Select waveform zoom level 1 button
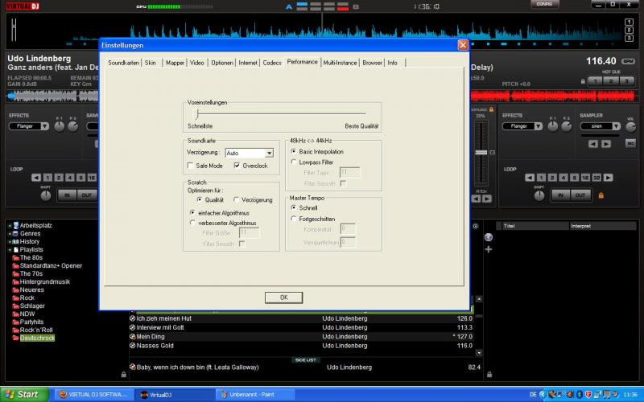Screen dimensions: 644x402 629,23
